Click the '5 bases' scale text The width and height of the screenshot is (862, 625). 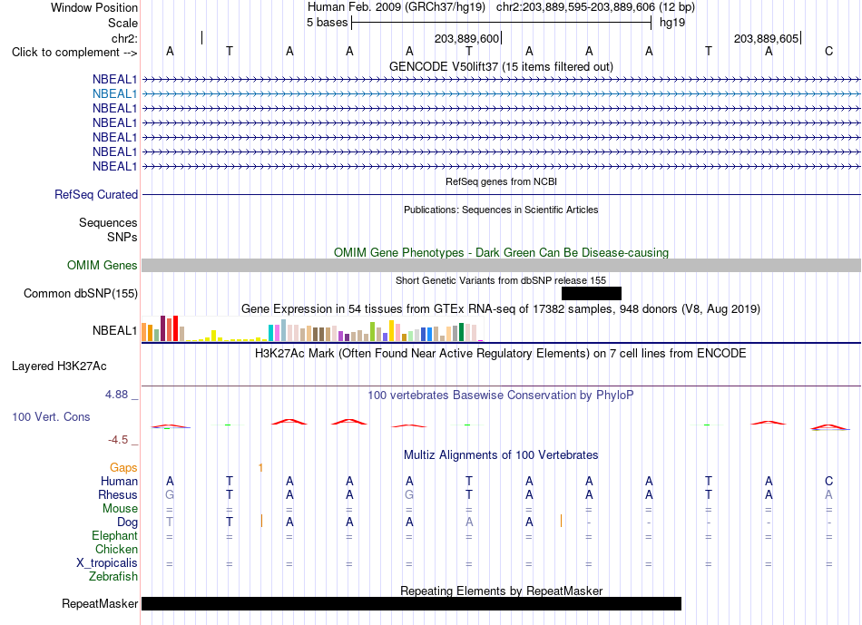pos(327,23)
